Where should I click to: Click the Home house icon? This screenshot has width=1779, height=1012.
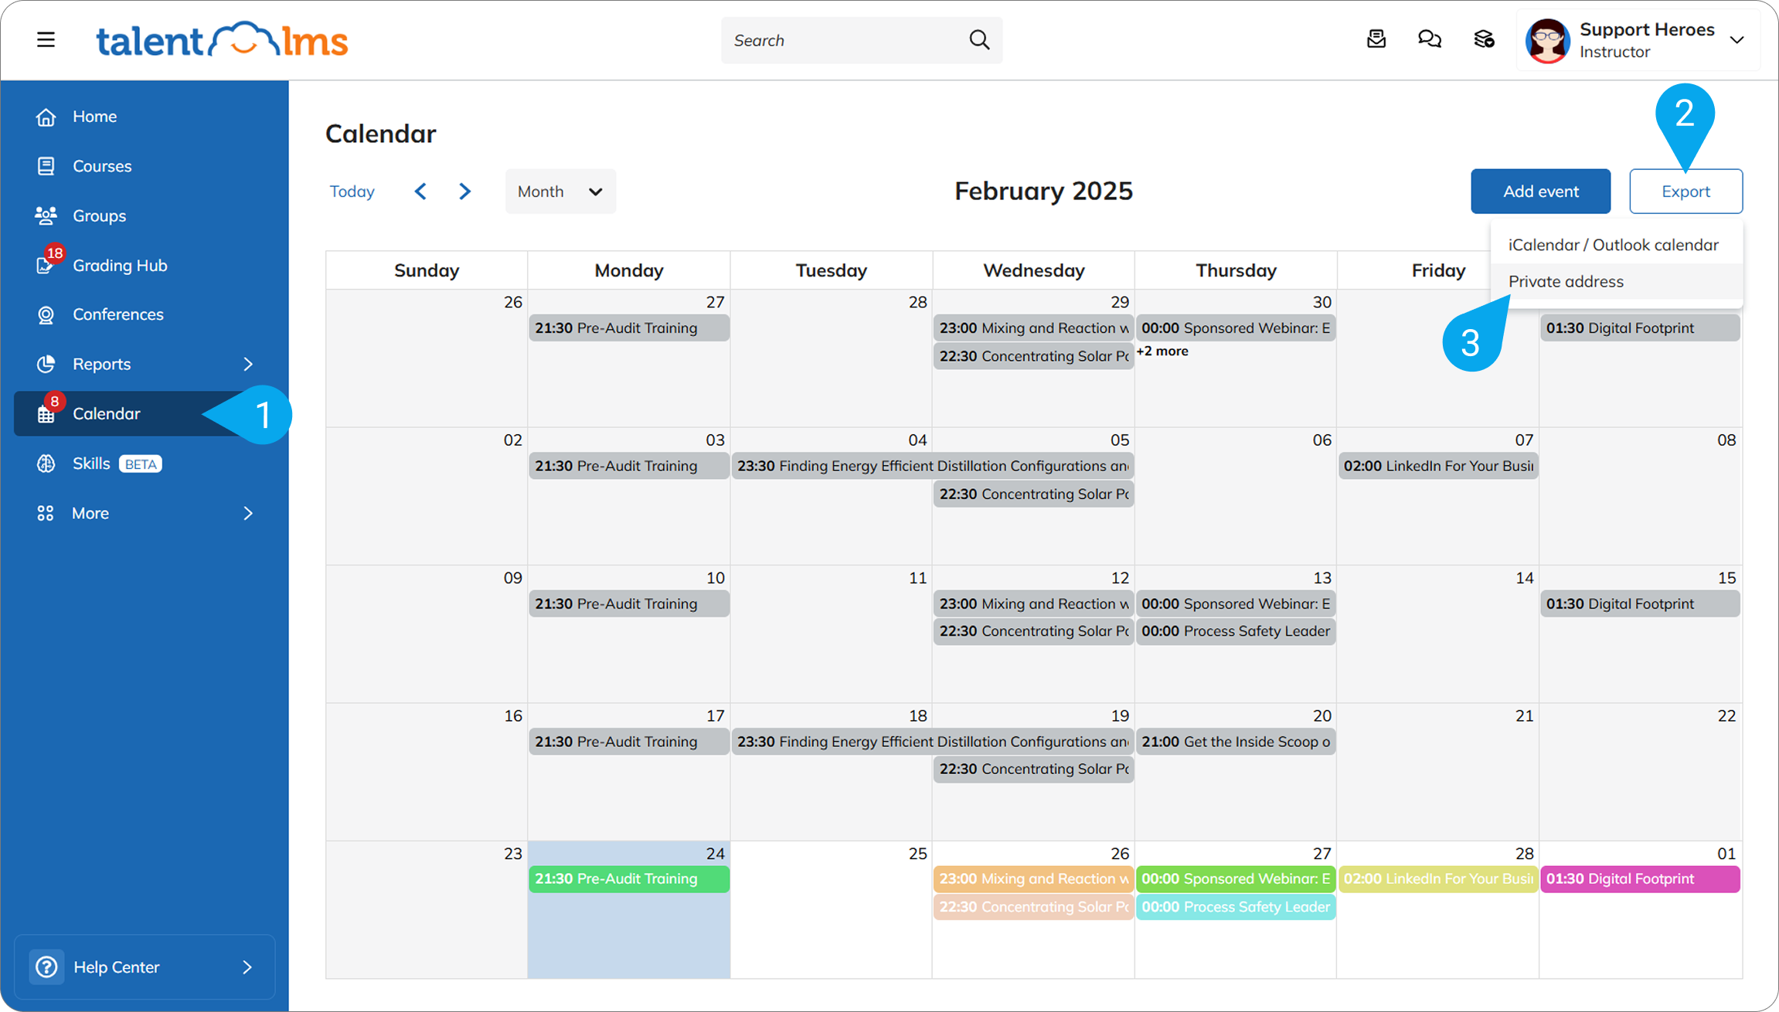[x=46, y=117]
